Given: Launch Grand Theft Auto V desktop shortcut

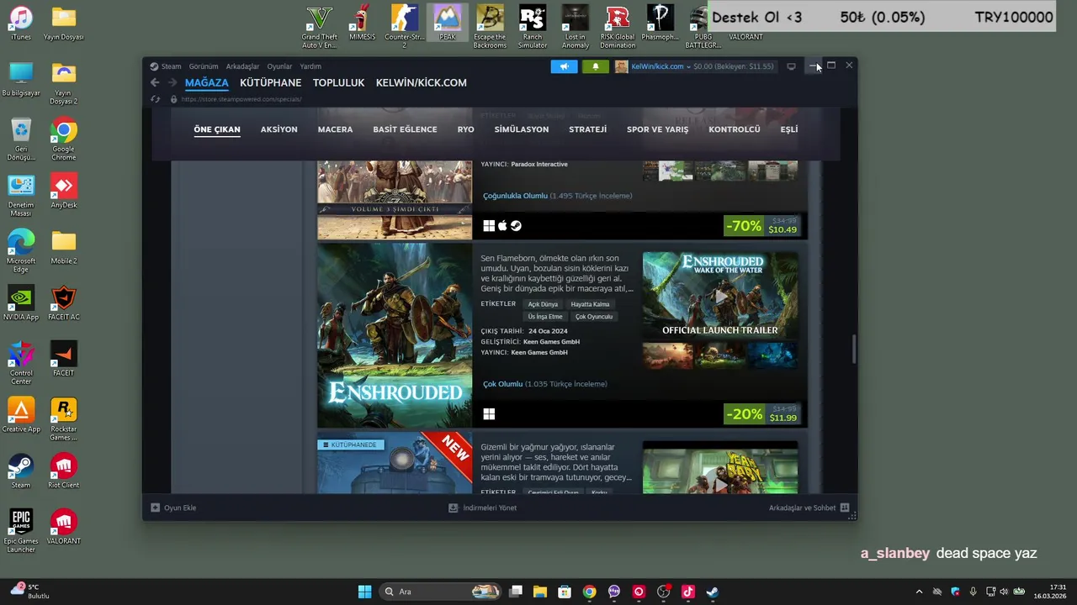Looking at the screenshot, I should click(320, 27).
